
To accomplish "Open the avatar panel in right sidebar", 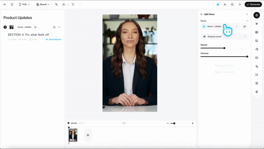I will [256, 15].
